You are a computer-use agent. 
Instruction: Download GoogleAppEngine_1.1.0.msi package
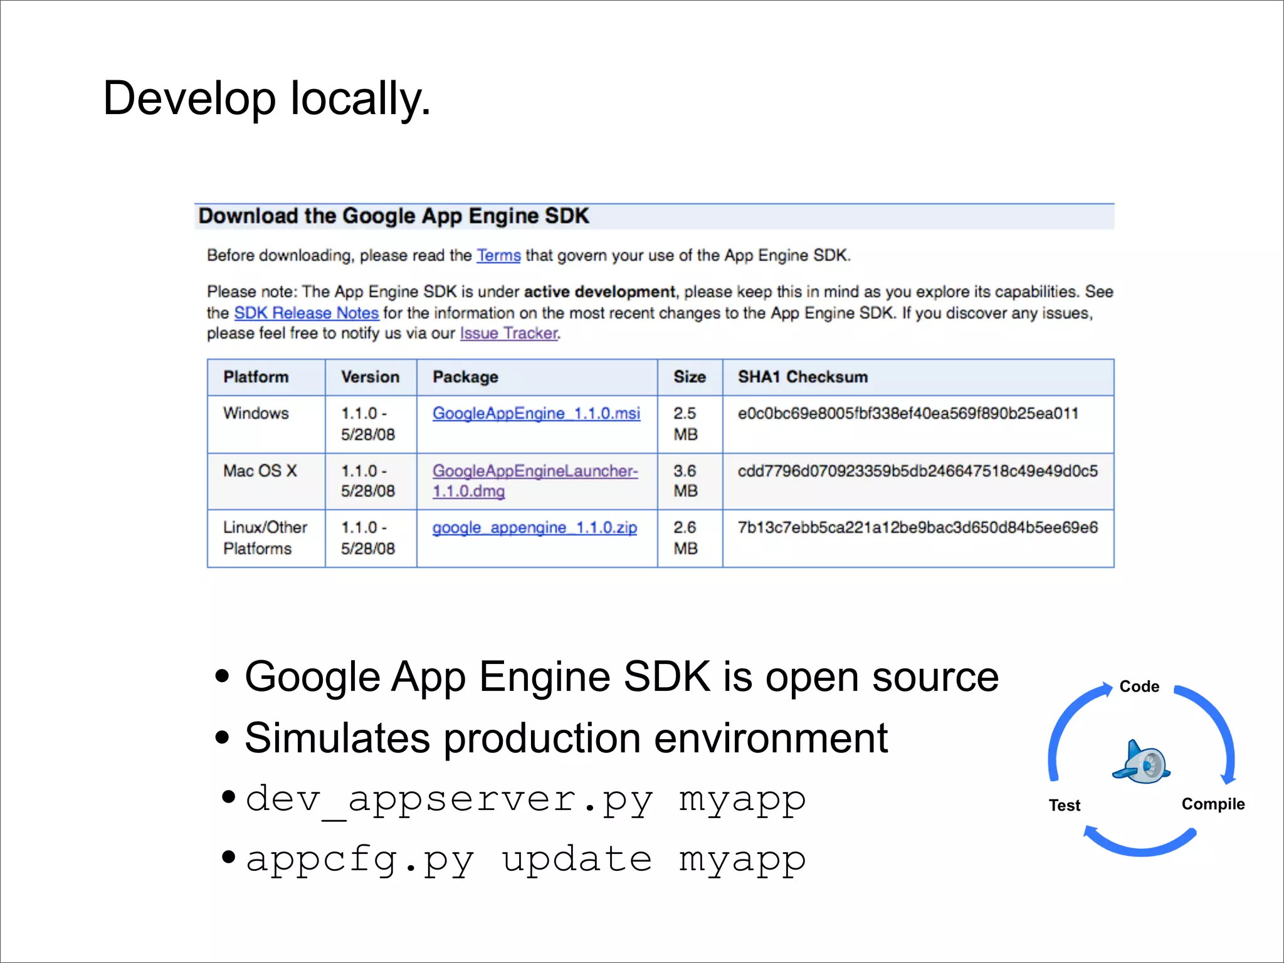pos(536,414)
